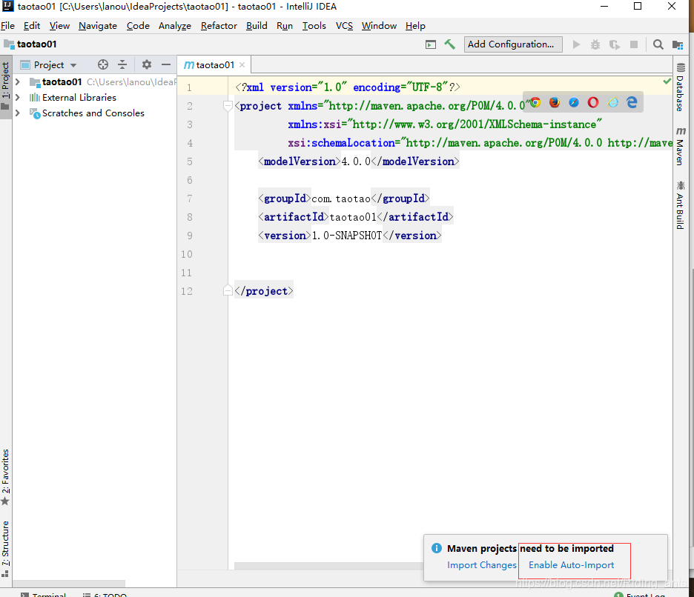Open the Run menu
The height and width of the screenshot is (597, 694).
[285, 26]
